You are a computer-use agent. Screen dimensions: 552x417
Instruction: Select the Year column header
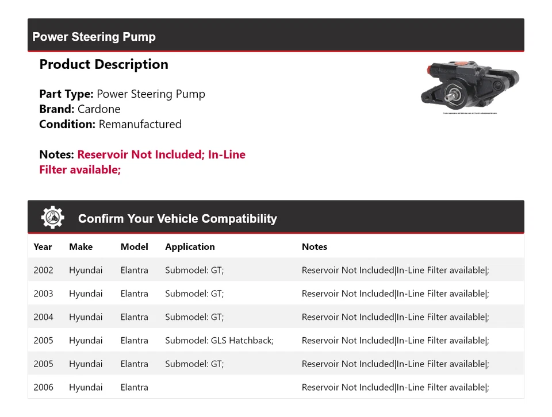(43, 247)
